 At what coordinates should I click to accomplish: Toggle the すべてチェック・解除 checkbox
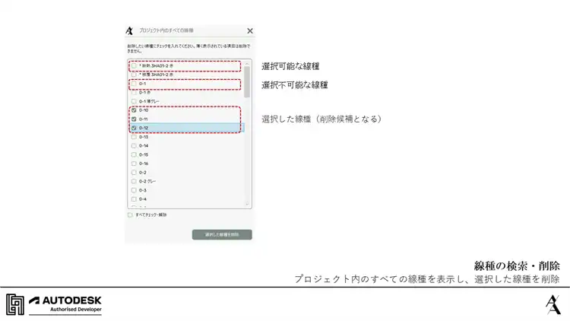(130, 215)
